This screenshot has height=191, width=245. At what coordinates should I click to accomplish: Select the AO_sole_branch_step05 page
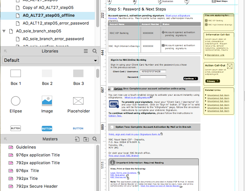(38, 31)
